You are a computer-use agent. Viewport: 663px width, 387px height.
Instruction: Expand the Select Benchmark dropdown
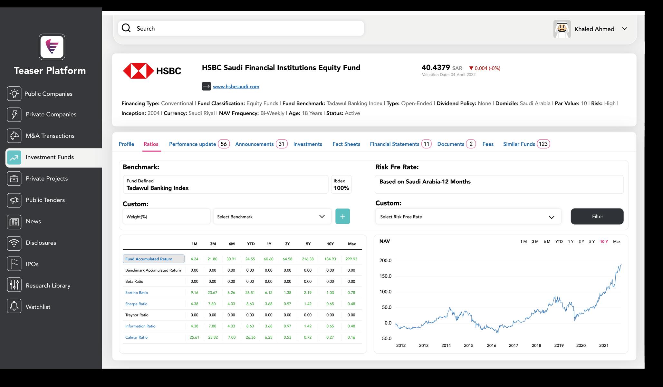click(x=272, y=217)
